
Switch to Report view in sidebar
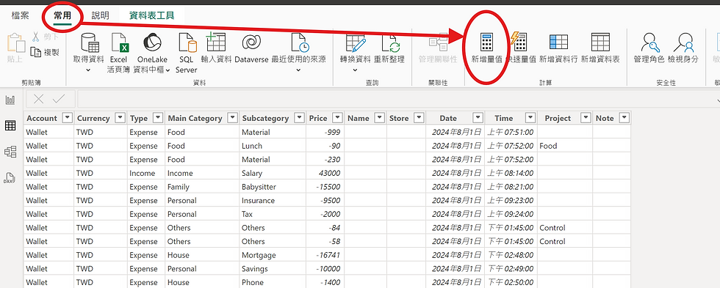point(10,100)
